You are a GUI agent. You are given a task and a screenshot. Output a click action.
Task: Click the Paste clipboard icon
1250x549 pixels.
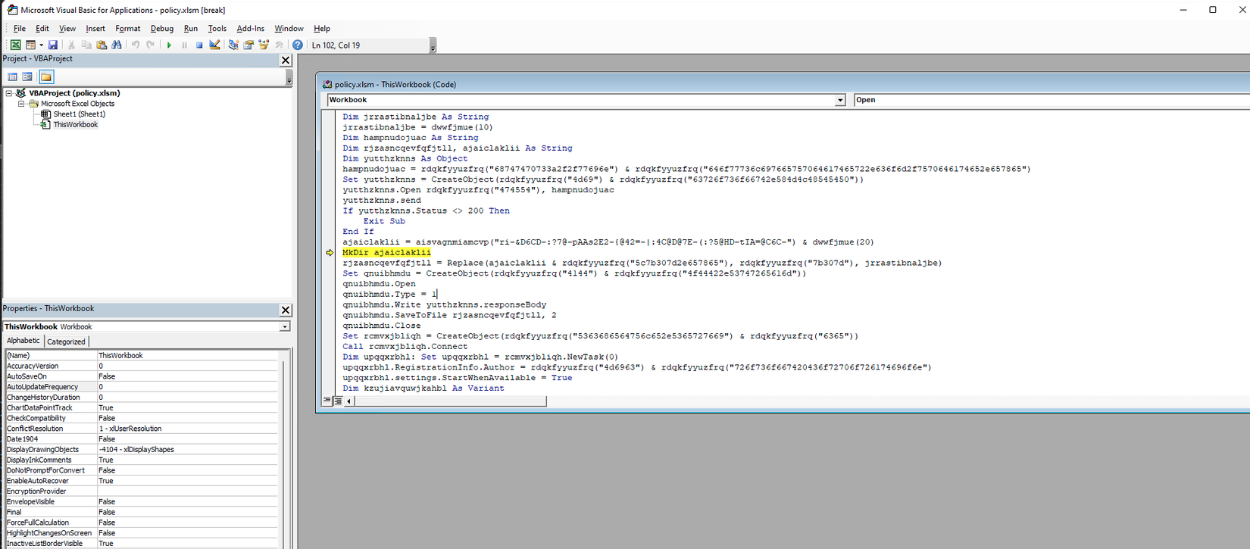[x=102, y=45]
